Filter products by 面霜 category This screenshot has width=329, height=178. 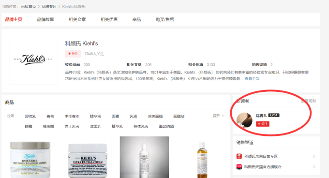[x=116, y=117]
